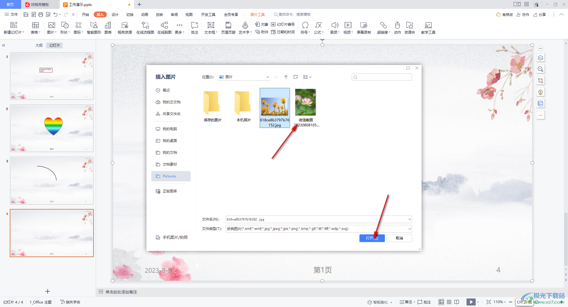Open the Icons library tool
The image size is (568, 307).
[x=78, y=25]
